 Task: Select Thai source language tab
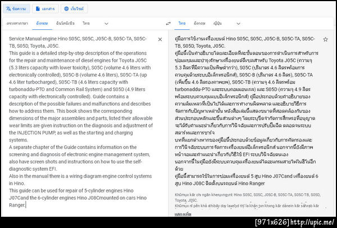click(86, 24)
